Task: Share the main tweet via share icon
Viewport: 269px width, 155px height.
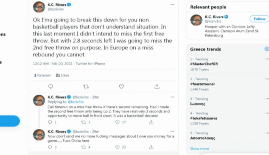Action: [x=157, y=86]
